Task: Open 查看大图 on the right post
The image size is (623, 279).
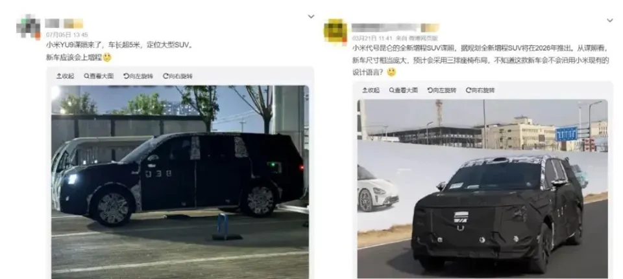Action: [x=403, y=91]
